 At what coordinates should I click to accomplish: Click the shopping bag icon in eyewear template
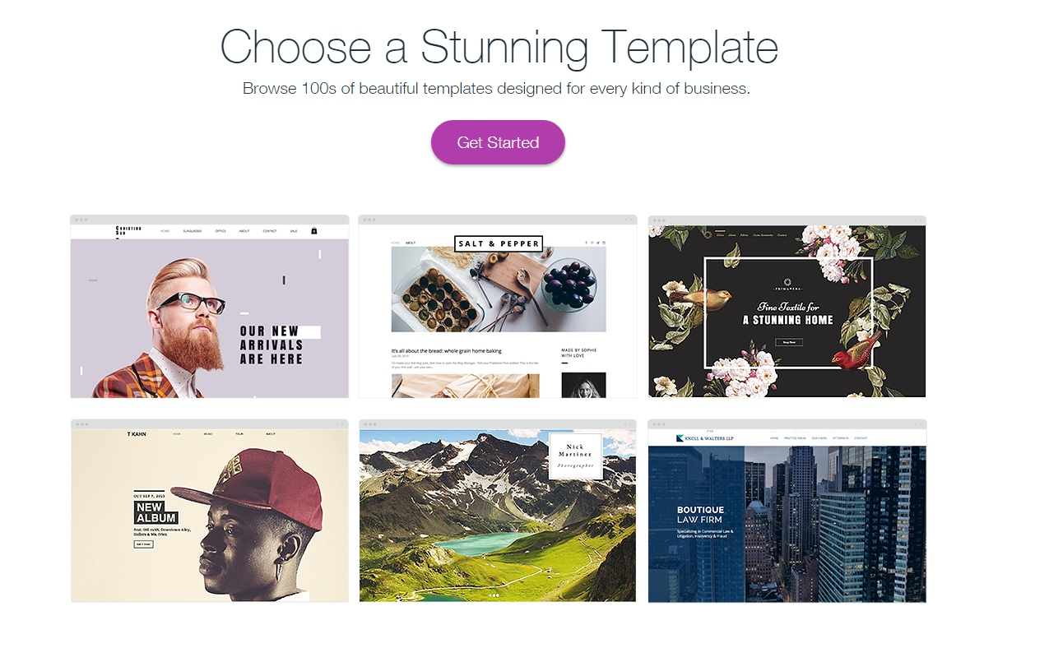point(314,231)
